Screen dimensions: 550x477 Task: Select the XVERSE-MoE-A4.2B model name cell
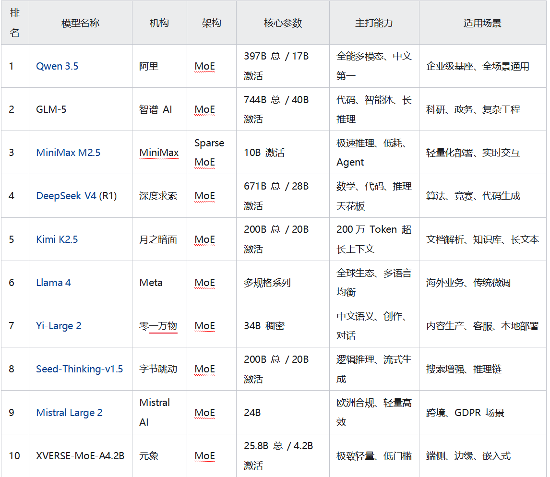point(81,455)
